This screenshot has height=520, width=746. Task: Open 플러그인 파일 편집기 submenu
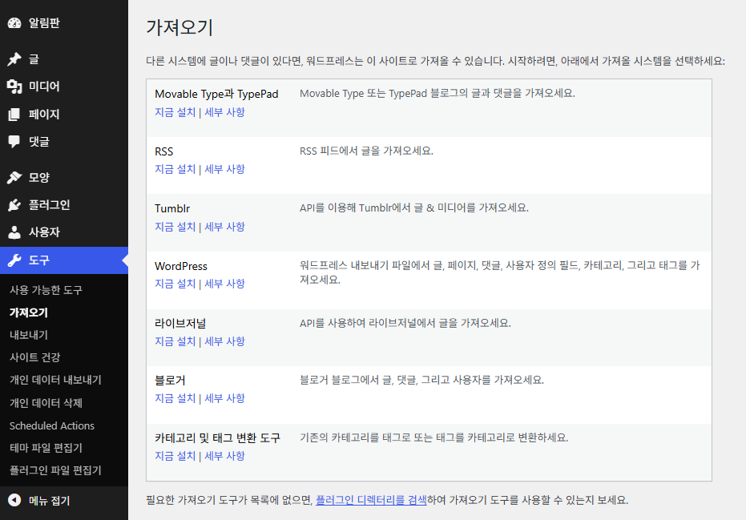pyautogui.click(x=55, y=470)
